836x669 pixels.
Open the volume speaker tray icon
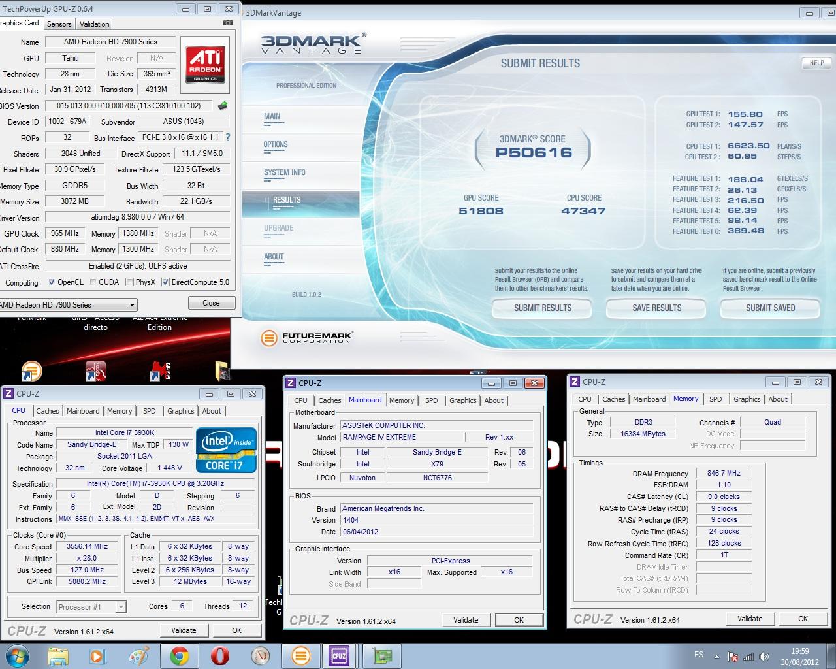764,657
